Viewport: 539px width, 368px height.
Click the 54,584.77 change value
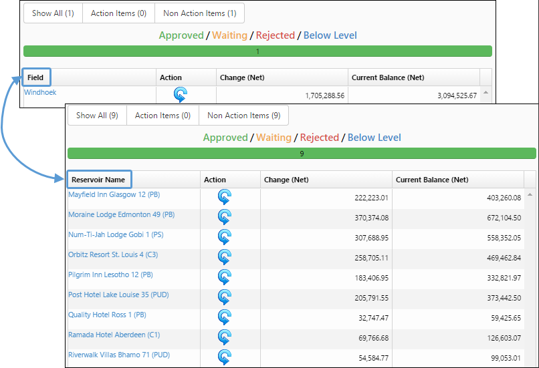click(374, 358)
